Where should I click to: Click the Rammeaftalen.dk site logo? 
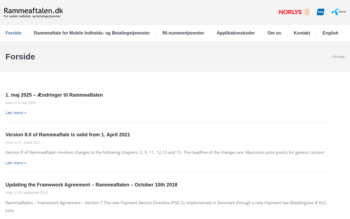click(x=33, y=12)
